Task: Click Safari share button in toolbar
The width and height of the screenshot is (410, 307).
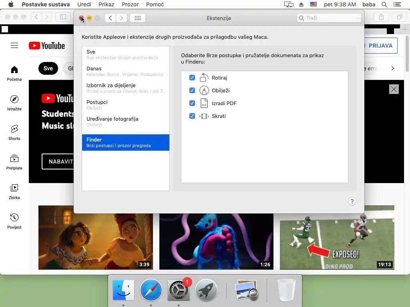Action: (381, 17)
